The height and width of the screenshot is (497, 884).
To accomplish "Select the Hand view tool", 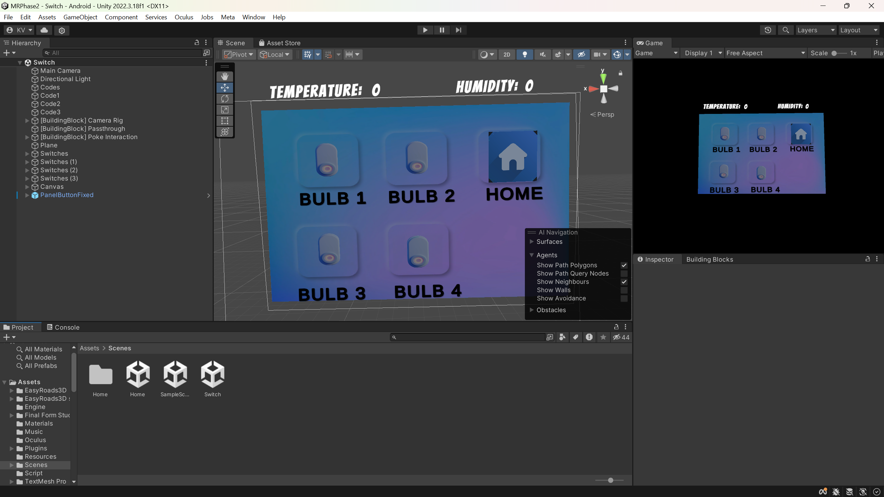I will click(x=225, y=76).
